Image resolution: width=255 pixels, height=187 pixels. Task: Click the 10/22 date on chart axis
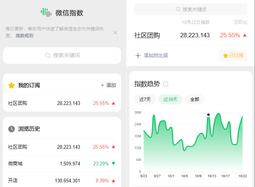243,176
